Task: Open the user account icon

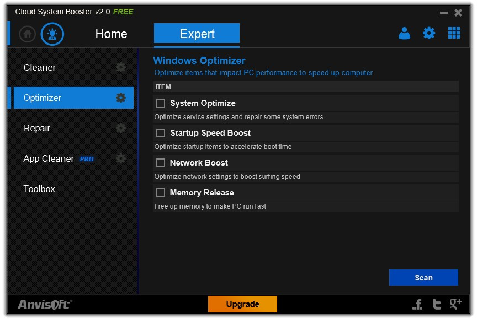Action: click(x=404, y=33)
